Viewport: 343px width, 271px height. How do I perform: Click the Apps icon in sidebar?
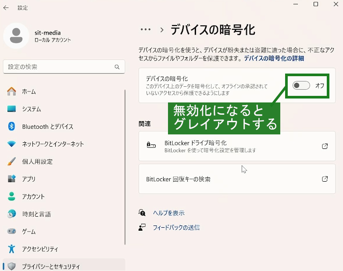click(x=11, y=179)
